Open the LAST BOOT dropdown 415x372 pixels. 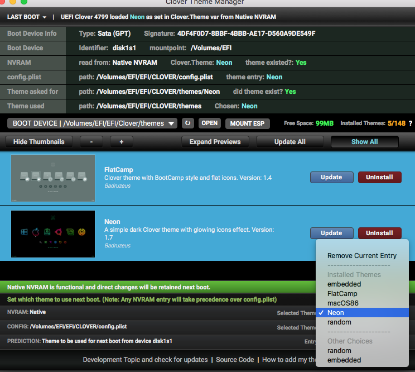coord(26,17)
